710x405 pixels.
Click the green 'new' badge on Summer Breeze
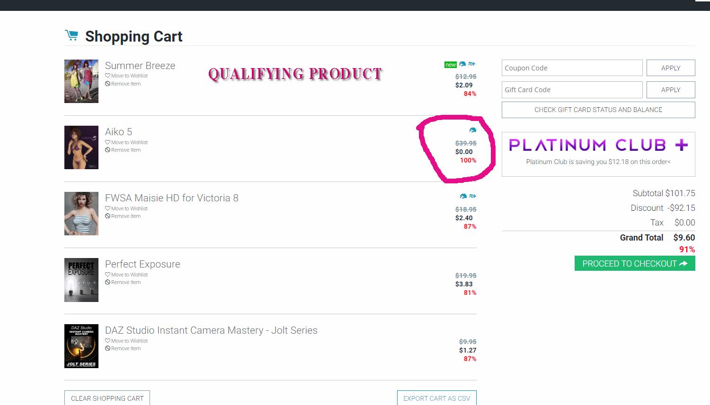click(451, 65)
